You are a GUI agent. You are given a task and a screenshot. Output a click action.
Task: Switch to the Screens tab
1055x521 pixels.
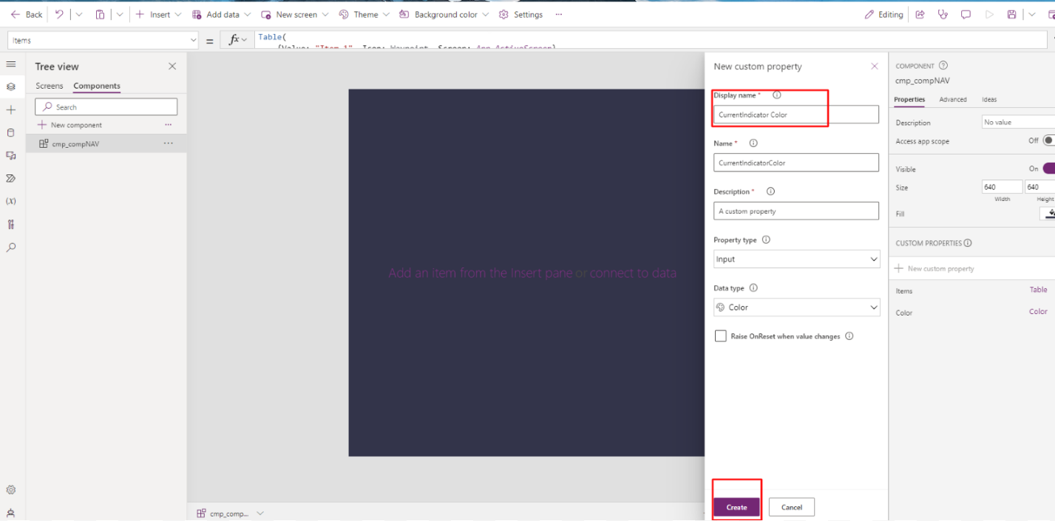click(50, 86)
